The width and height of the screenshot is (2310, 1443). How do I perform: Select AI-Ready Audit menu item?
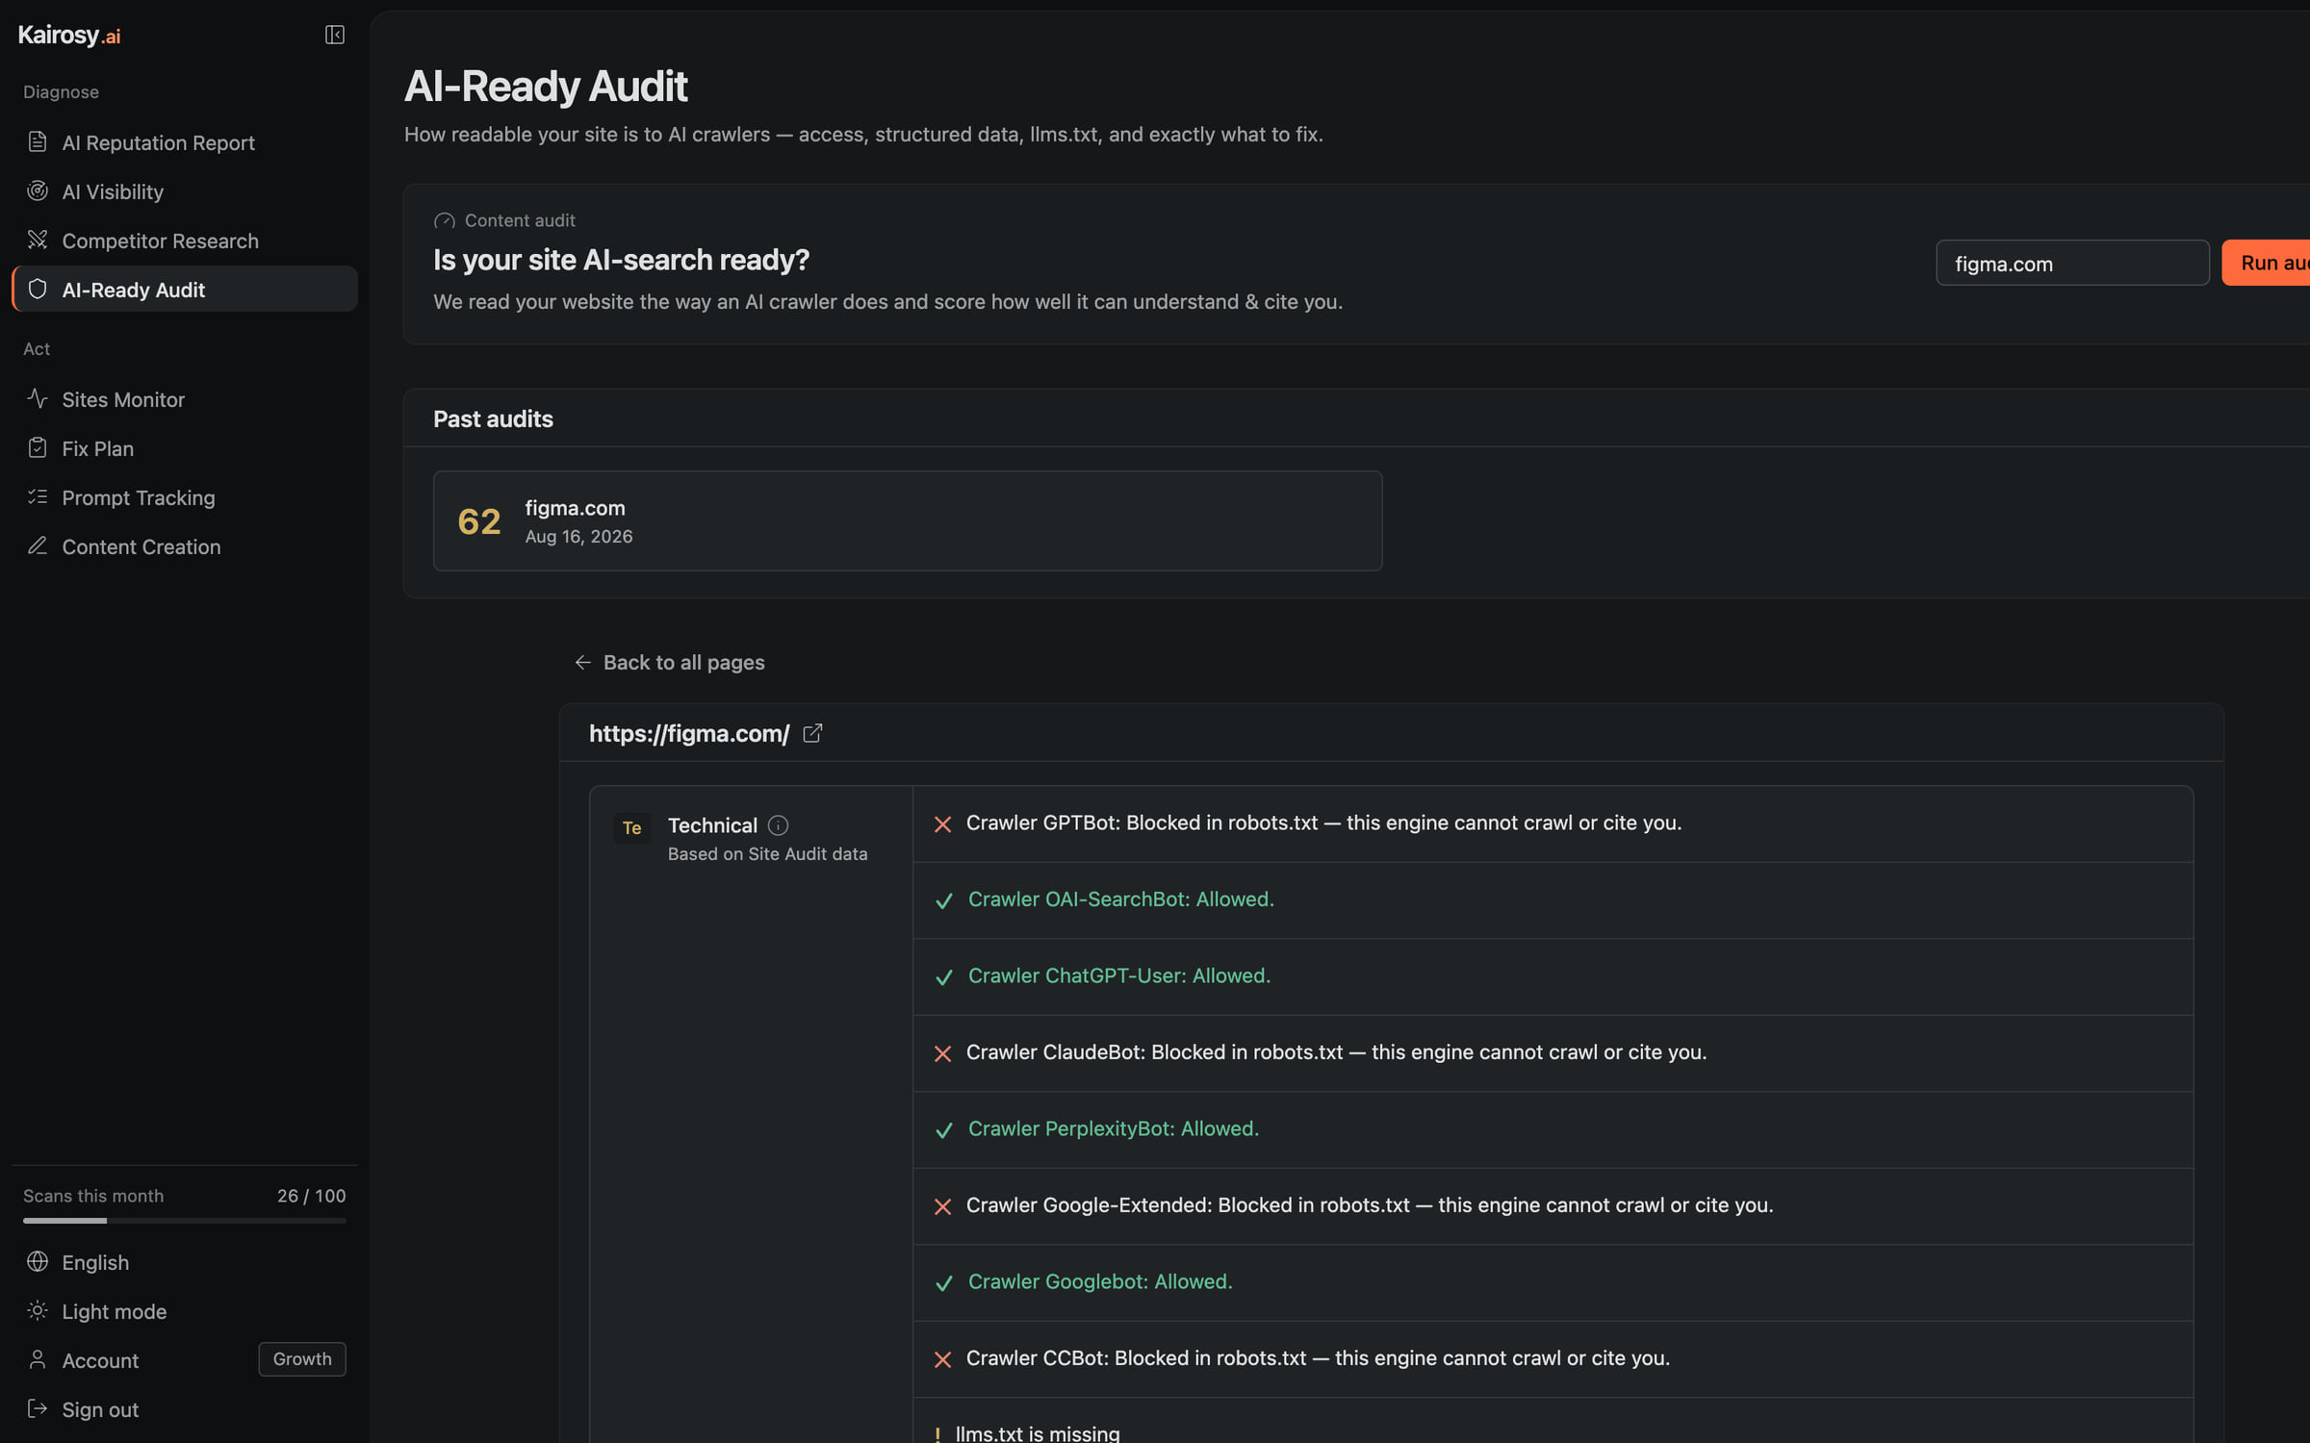tap(184, 289)
